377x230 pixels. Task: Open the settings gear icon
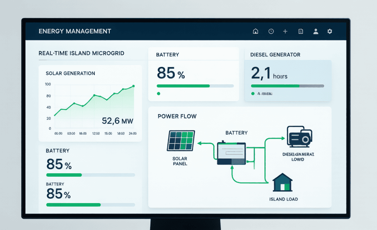[330, 31]
